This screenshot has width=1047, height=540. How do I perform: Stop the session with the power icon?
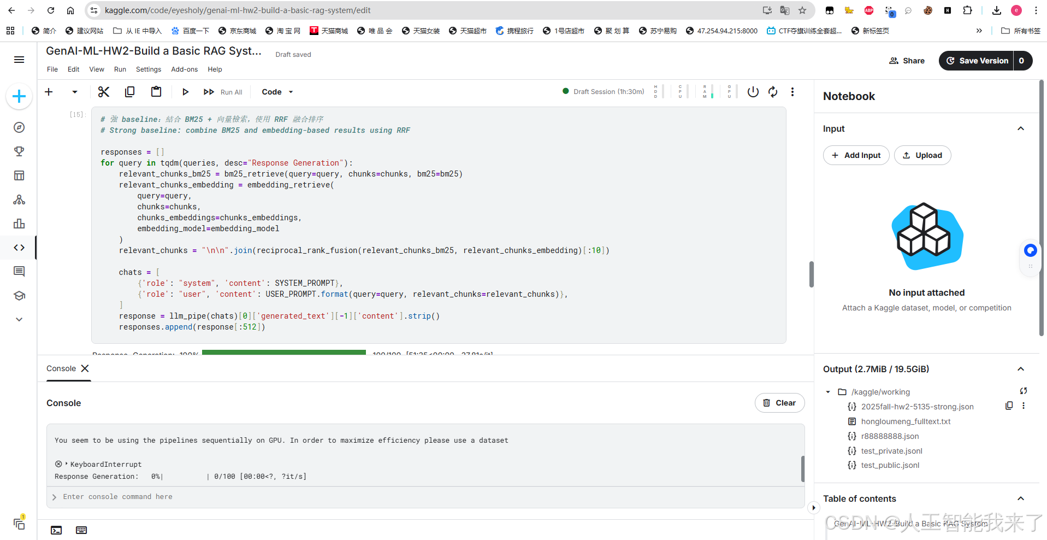coord(753,91)
